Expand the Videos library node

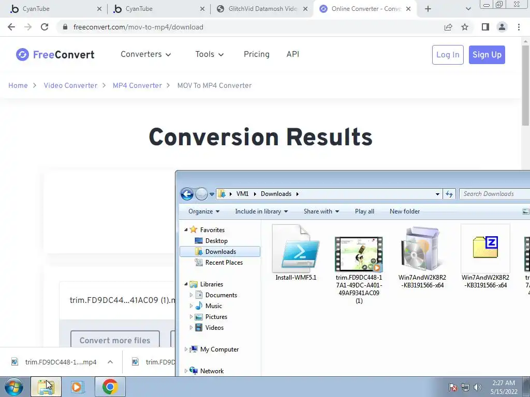(191, 327)
